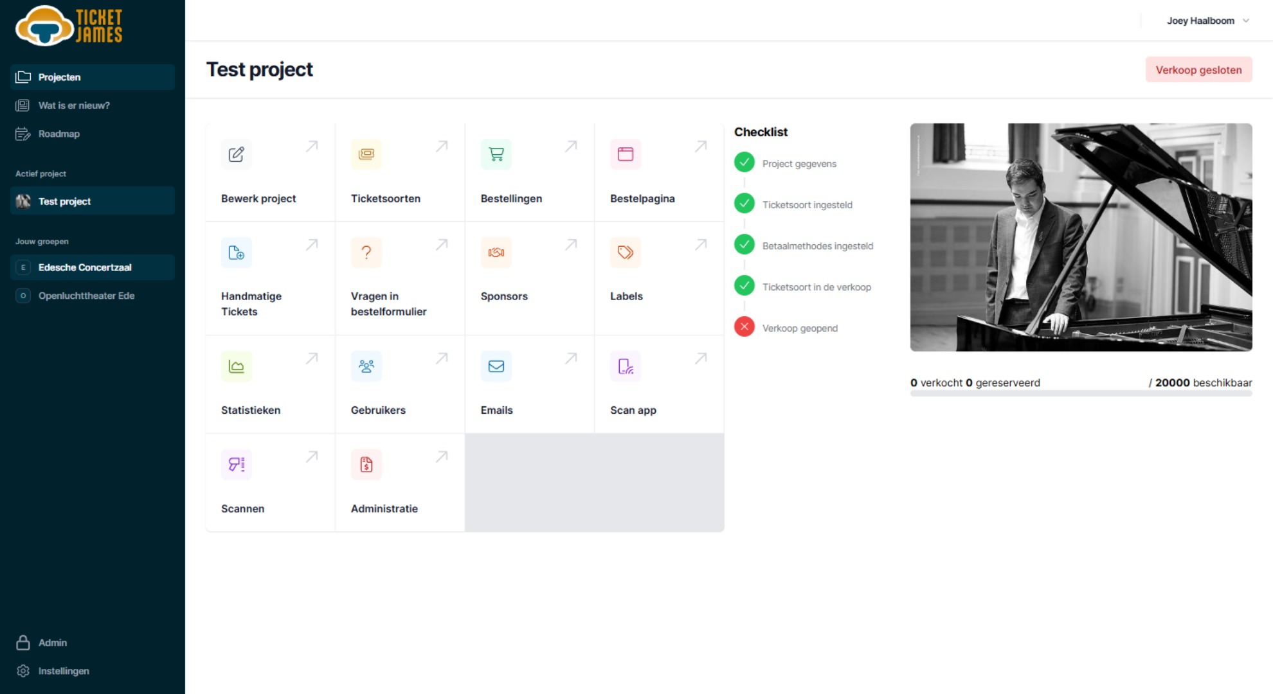
Task: Click the arrow on Emails card
Action: (571, 359)
